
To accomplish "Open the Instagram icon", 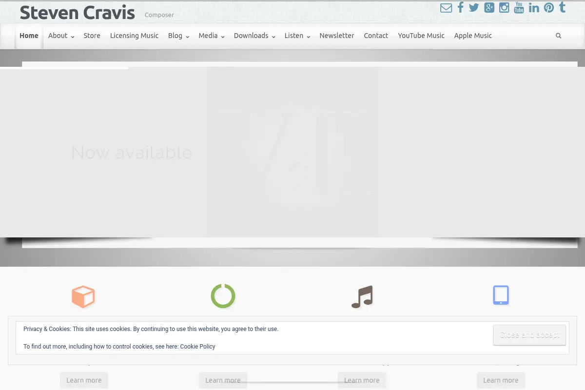I will click(504, 8).
